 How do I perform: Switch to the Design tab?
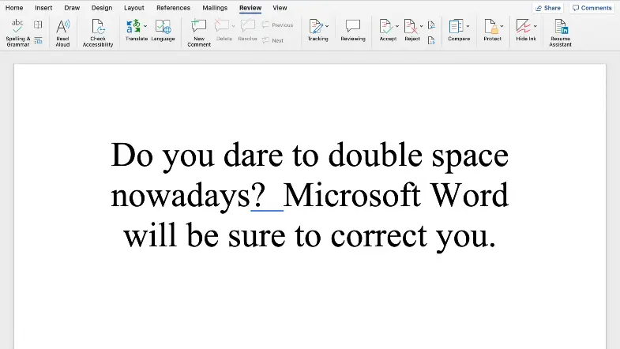pyautogui.click(x=102, y=8)
